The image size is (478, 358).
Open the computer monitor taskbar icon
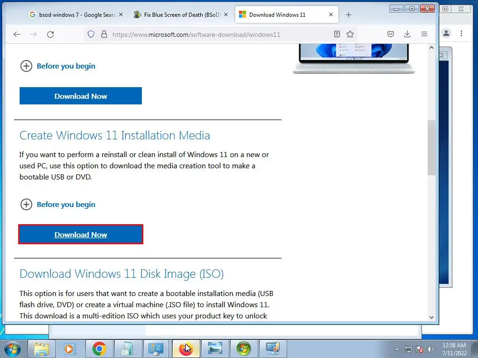click(273, 349)
